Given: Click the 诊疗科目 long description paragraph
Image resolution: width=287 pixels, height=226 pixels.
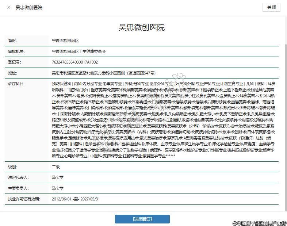Looking at the screenshot, I should [x=163, y=120].
